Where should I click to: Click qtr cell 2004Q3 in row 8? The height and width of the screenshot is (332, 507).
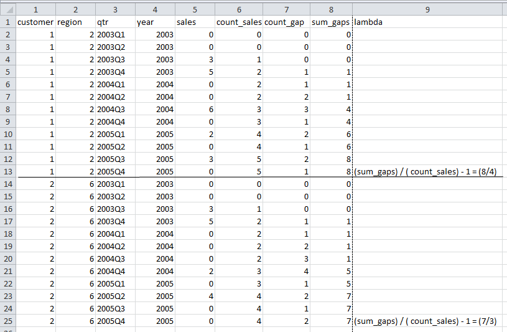point(116,110)
